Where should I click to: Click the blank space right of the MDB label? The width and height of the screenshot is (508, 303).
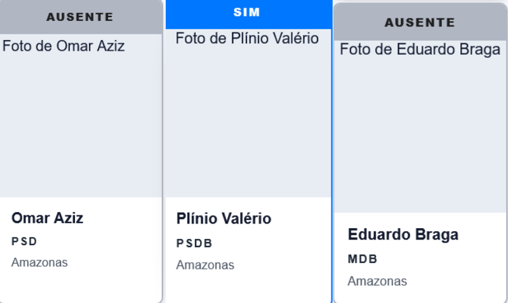[x=438, y=259]
